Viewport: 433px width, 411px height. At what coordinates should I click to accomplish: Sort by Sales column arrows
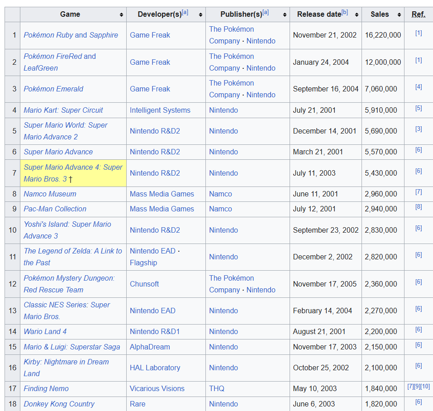click(400, 15)
